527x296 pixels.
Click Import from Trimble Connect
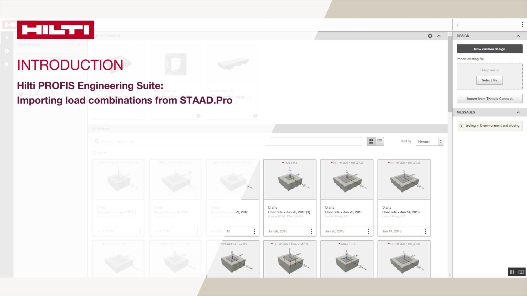tap(489, 98)
